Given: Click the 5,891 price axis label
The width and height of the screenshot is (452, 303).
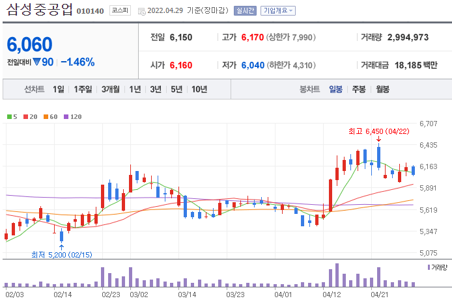Looking at the screenshot, I should click(429, 188).
